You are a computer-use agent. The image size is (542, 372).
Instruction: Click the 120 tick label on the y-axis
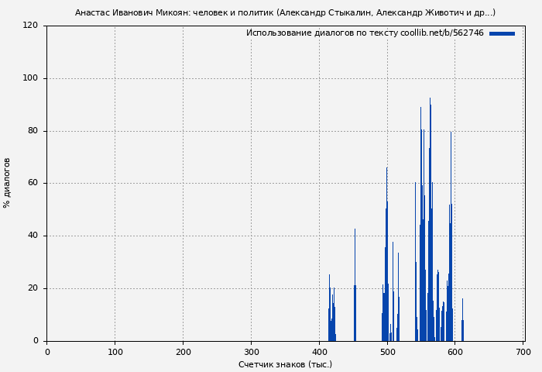30,26
